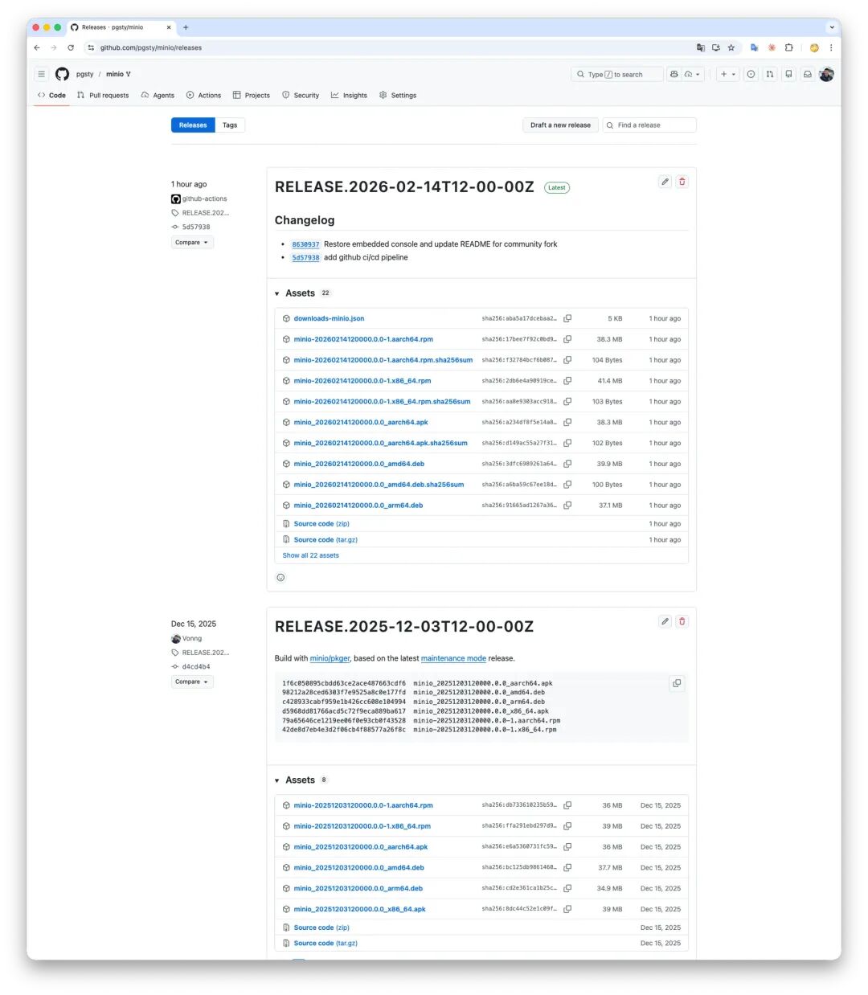Open the minio/pkger link
This screenshot has height=995, width=868.
(x=330, y=658)
